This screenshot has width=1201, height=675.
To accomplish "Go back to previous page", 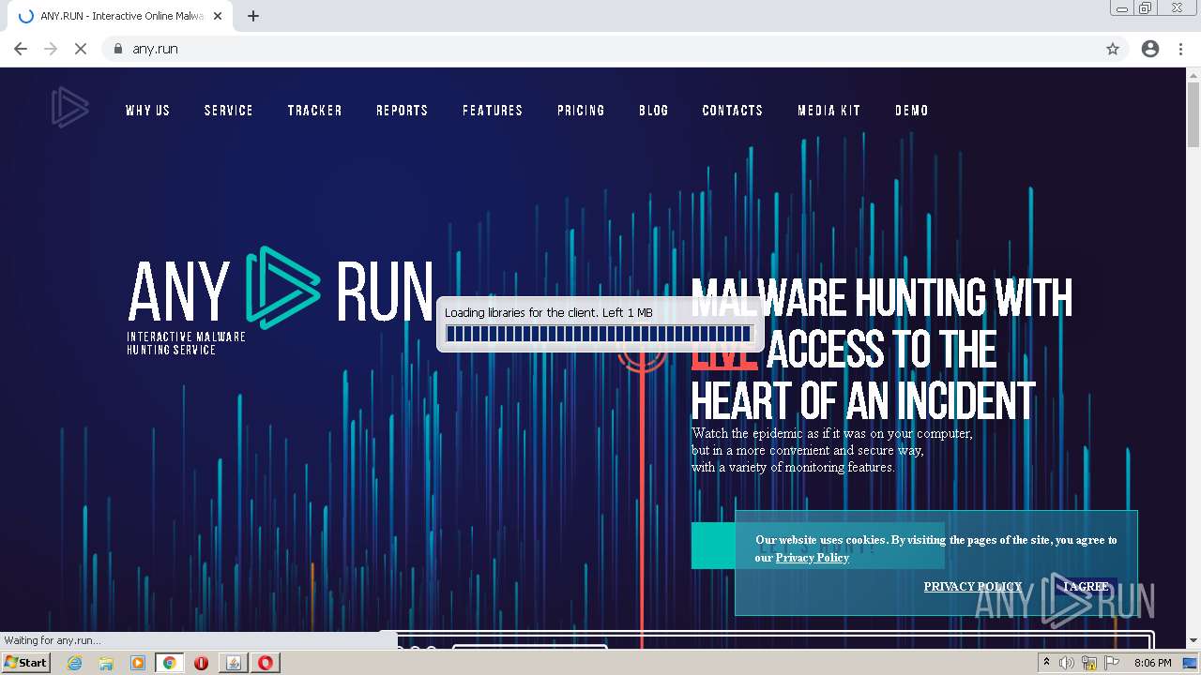I will pyautogui.click(x=21, y=49).
